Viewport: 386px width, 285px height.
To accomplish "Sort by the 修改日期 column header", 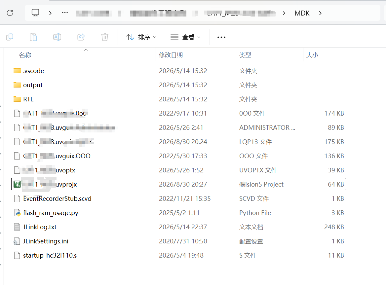I will tap(171, 55).
